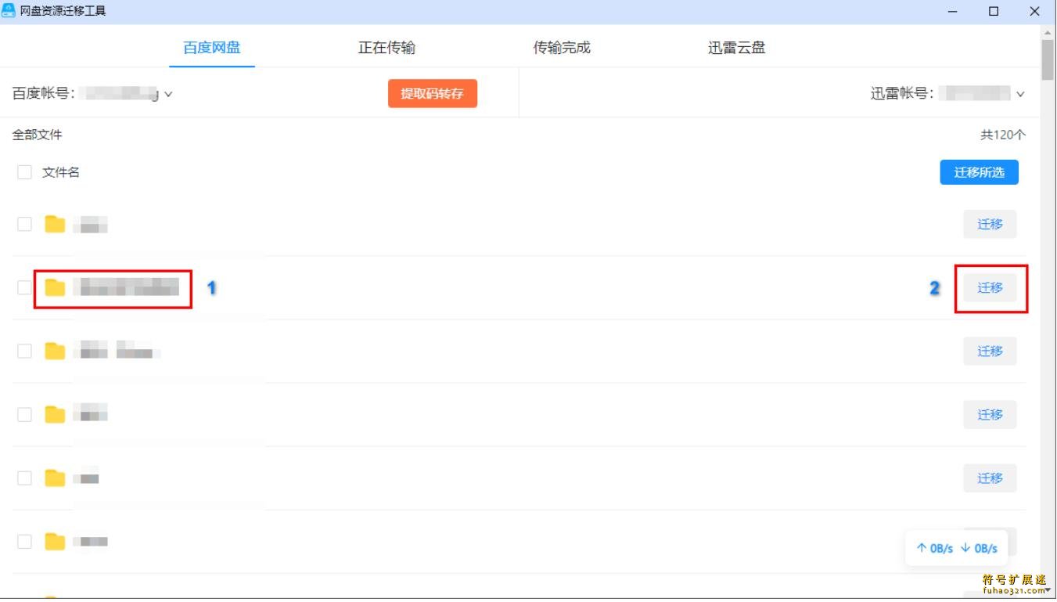
Task: Open the folder icon in the first row
Action: click(55, 225)
